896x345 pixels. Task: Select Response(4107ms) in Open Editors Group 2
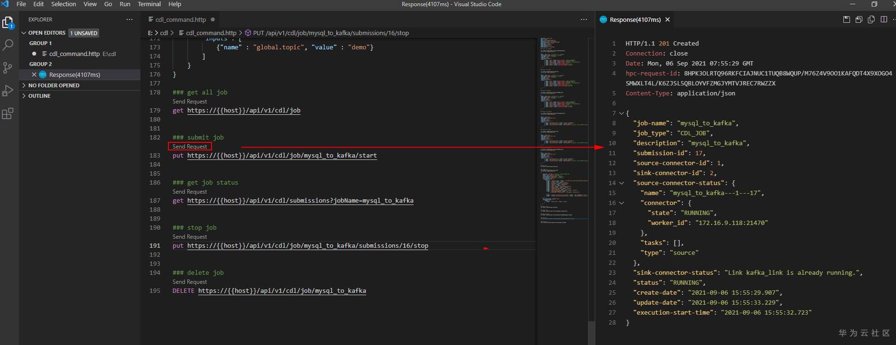tap(80, 75)
